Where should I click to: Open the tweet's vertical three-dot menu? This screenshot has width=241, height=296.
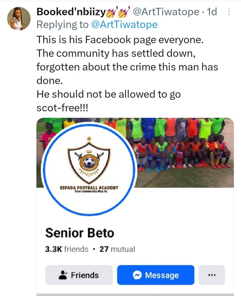[229, 12]
